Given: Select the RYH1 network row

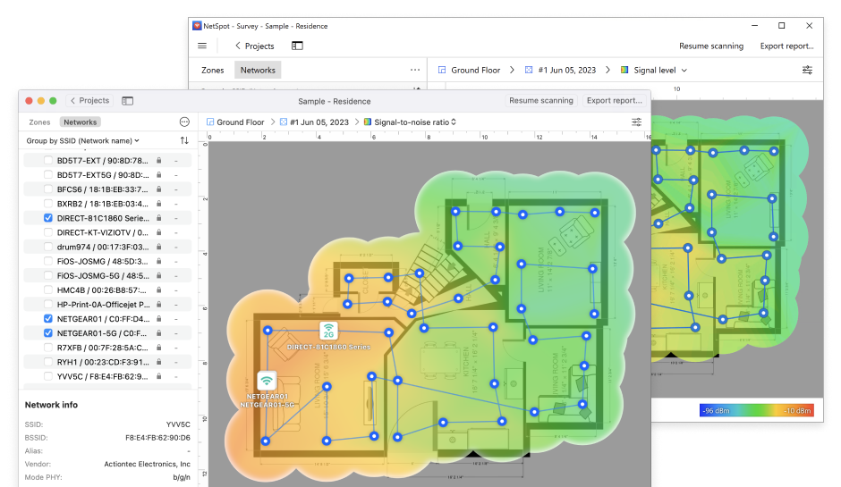Looking at the screenshot, I should tap(107, 362).
